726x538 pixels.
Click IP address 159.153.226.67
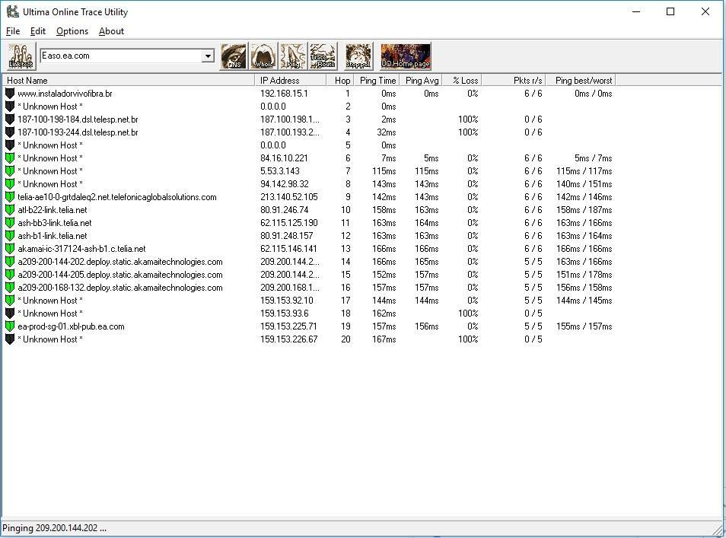(289, 339)
